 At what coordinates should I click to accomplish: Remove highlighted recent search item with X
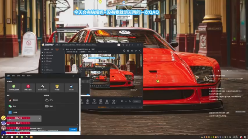coord(39,119)
